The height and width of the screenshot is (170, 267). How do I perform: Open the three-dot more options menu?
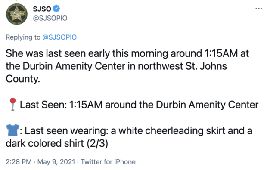[x=259, y=9]
